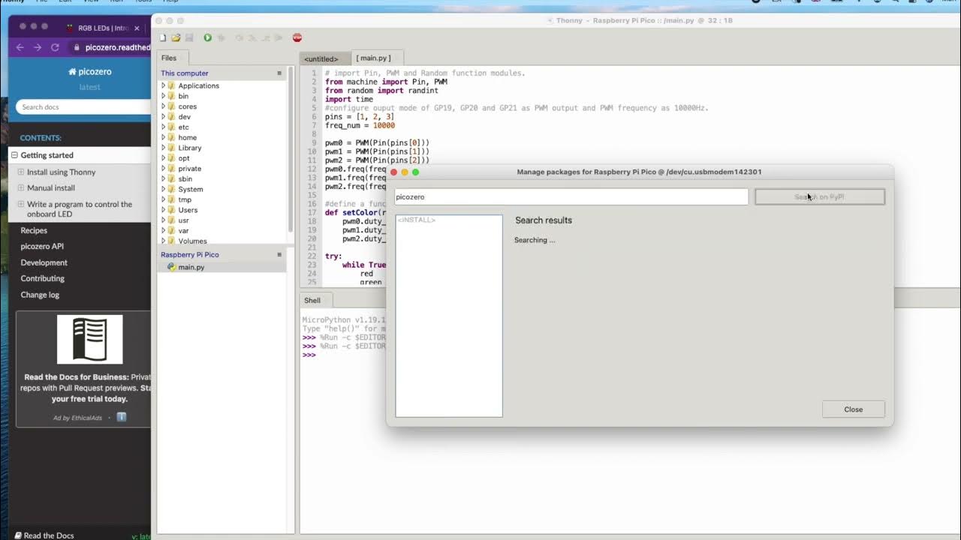Click the Raspberry Pi Pico files header

[190, 255]
